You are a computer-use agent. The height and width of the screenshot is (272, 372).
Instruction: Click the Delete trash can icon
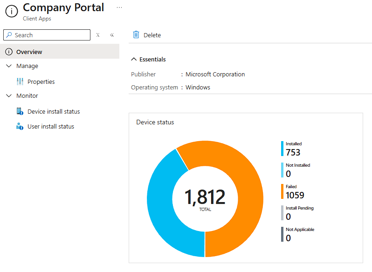(136, 34)
